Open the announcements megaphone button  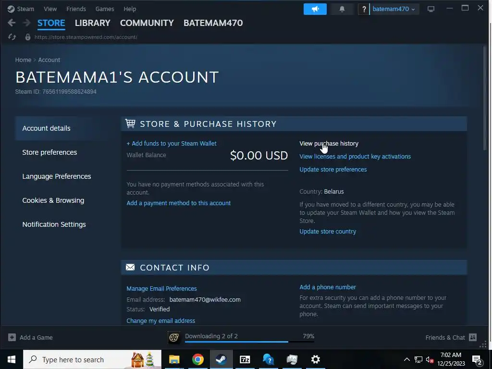tap(315, 9)
